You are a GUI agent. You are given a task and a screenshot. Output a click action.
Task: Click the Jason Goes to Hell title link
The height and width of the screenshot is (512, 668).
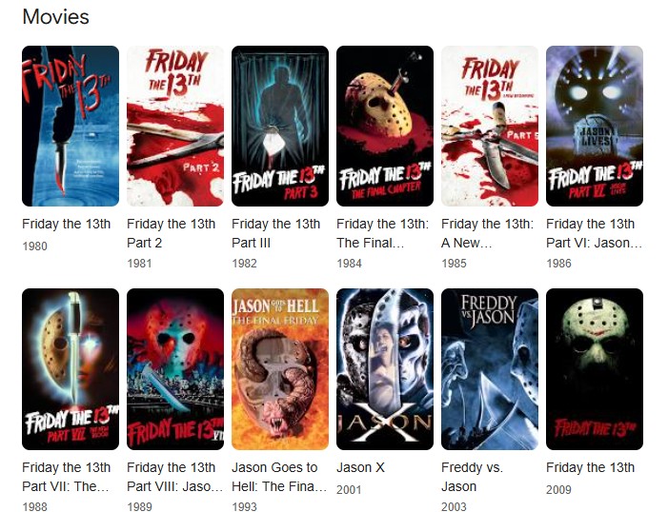[x=279, y=477]
